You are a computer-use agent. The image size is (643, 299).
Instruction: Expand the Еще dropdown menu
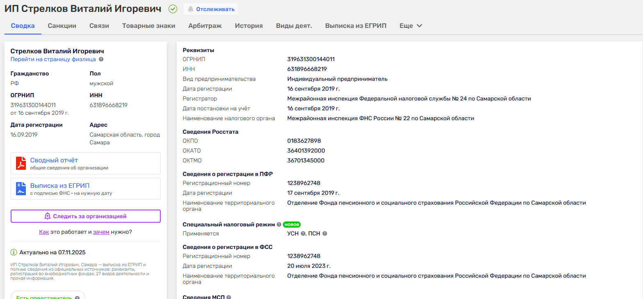[411, 26]
